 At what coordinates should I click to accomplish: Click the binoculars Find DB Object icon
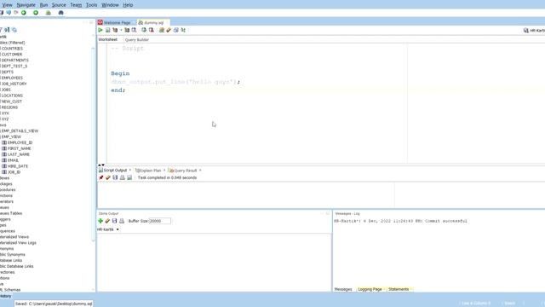pyautogui.click(x=60, y=13)
